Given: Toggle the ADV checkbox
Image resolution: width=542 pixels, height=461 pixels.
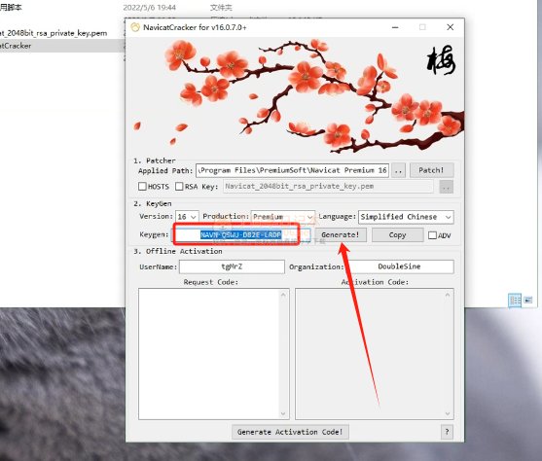Looking at the screenshot, I should [x=432, y=235].
